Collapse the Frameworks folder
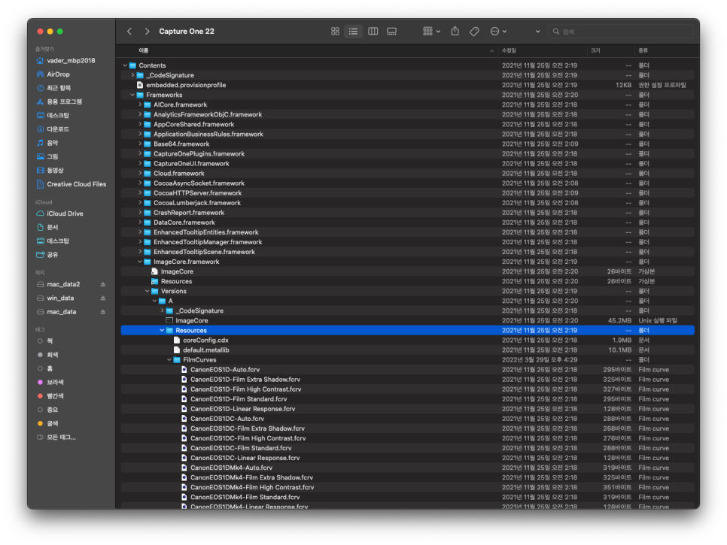This screenshot has width=727, height=545. pos(132,95)
